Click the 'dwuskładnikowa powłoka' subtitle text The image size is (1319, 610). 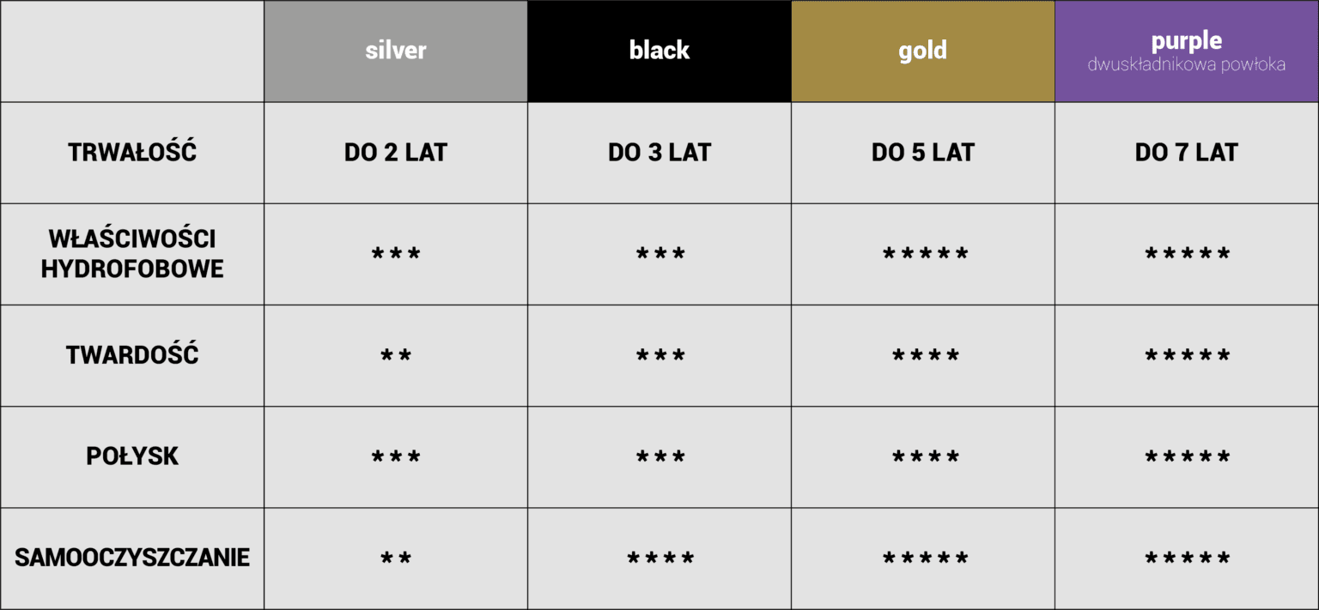(1187, 65)
